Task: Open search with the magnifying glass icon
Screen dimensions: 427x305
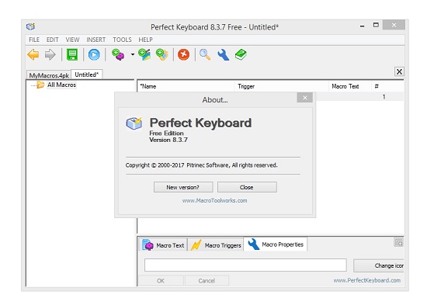Action: pos(205,54)
